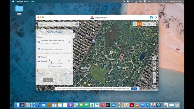
Task: Click the Move button
Action: [48, 80]
